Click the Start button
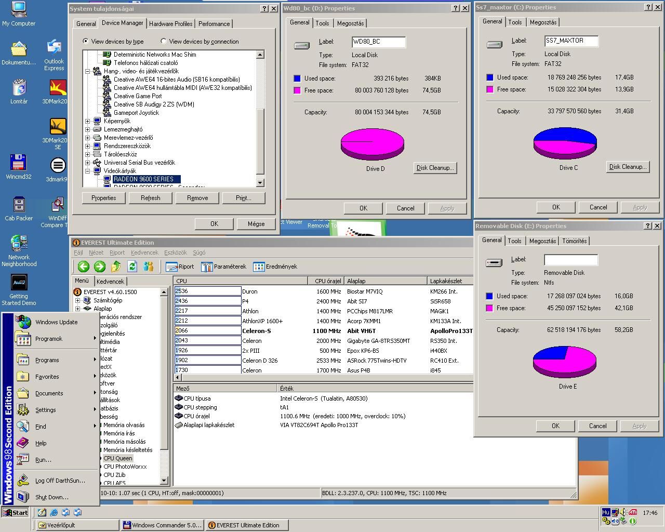 (x=16, y=513)
